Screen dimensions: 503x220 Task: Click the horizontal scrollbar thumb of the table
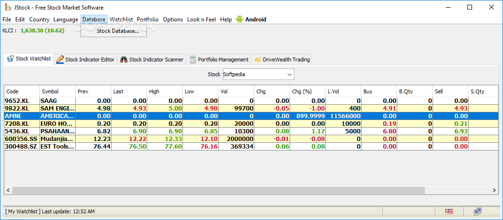(219, 190)
